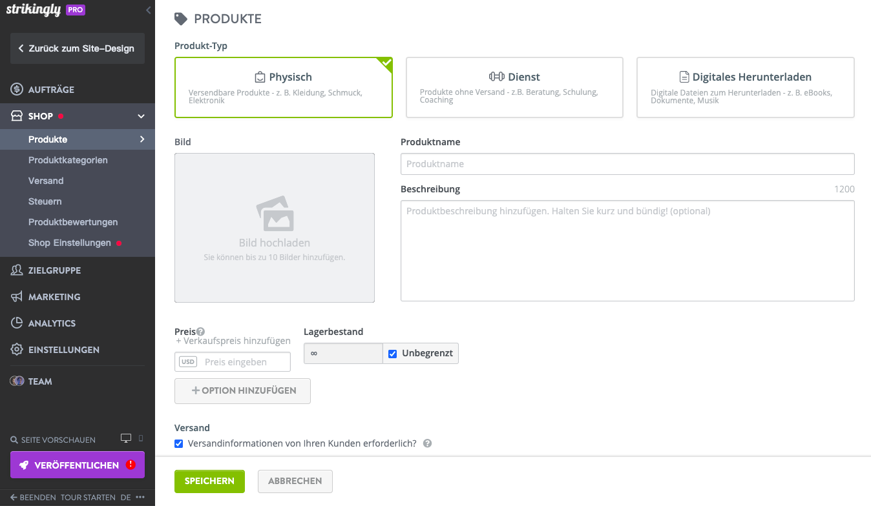Collapse the Shop section chevron
Viewport: 871px width, 506px height.
[141, 116]
